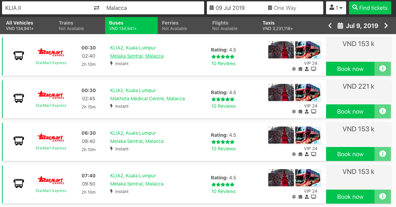This screenshot has height=207, width=396.
Task: Select the Buses tab
Action: click(131, 26)
